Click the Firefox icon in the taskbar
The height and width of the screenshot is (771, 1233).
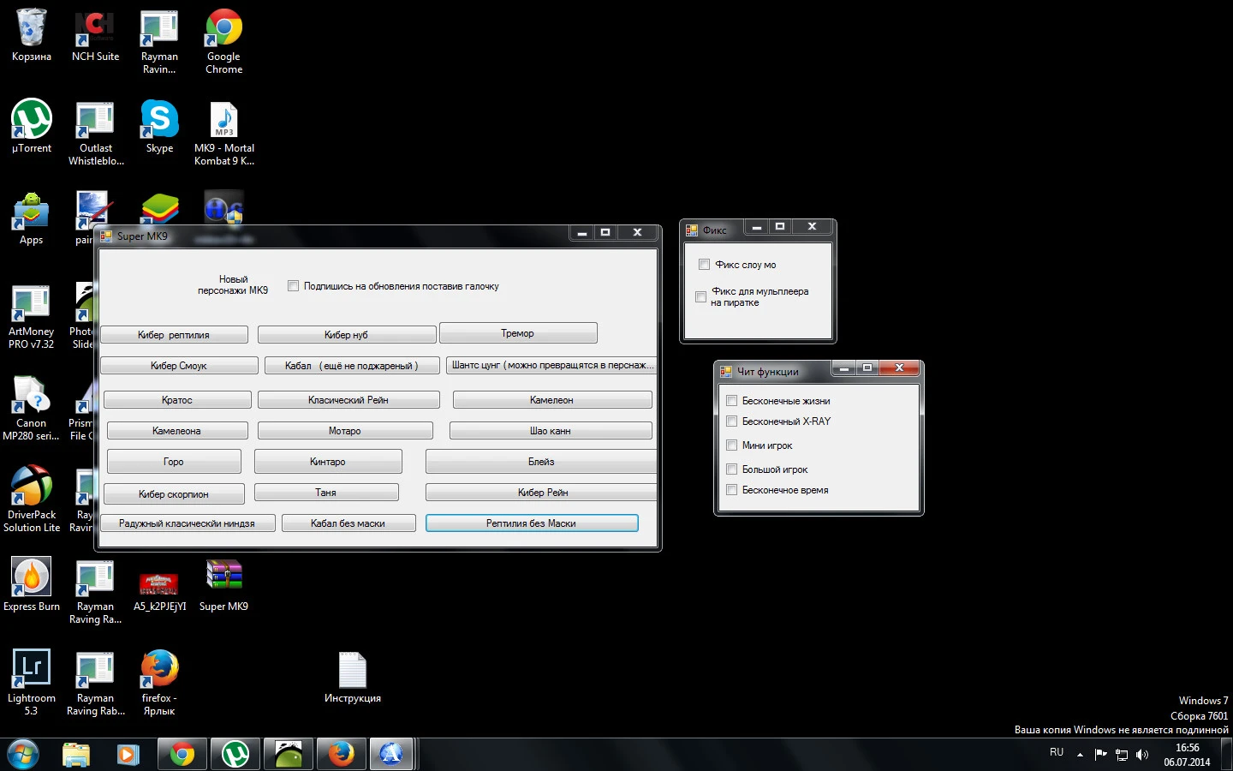coord(341,755)
